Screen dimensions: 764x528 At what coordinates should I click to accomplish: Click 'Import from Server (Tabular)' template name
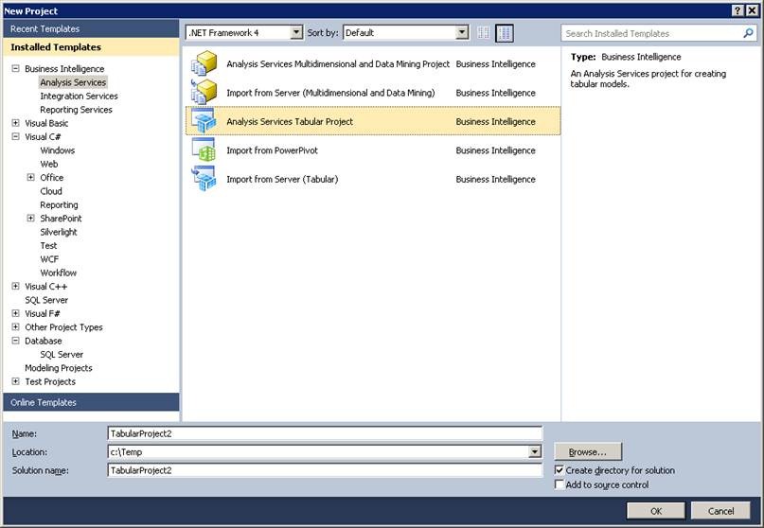pyautogui.click(x=282, y=179)
